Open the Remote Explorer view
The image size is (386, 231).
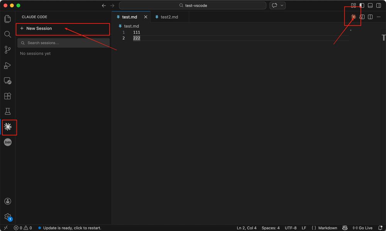click(x=7, y=81)
